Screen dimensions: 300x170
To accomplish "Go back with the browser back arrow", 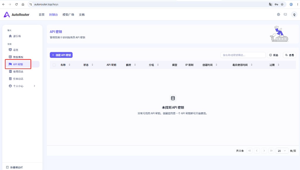I will point(4,4).
